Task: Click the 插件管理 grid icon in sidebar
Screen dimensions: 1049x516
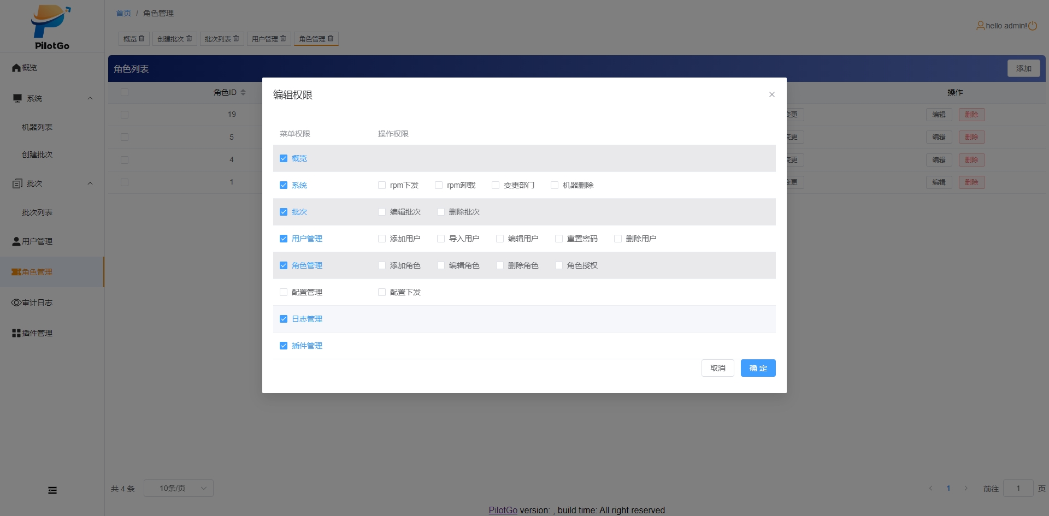Action: 16,333
